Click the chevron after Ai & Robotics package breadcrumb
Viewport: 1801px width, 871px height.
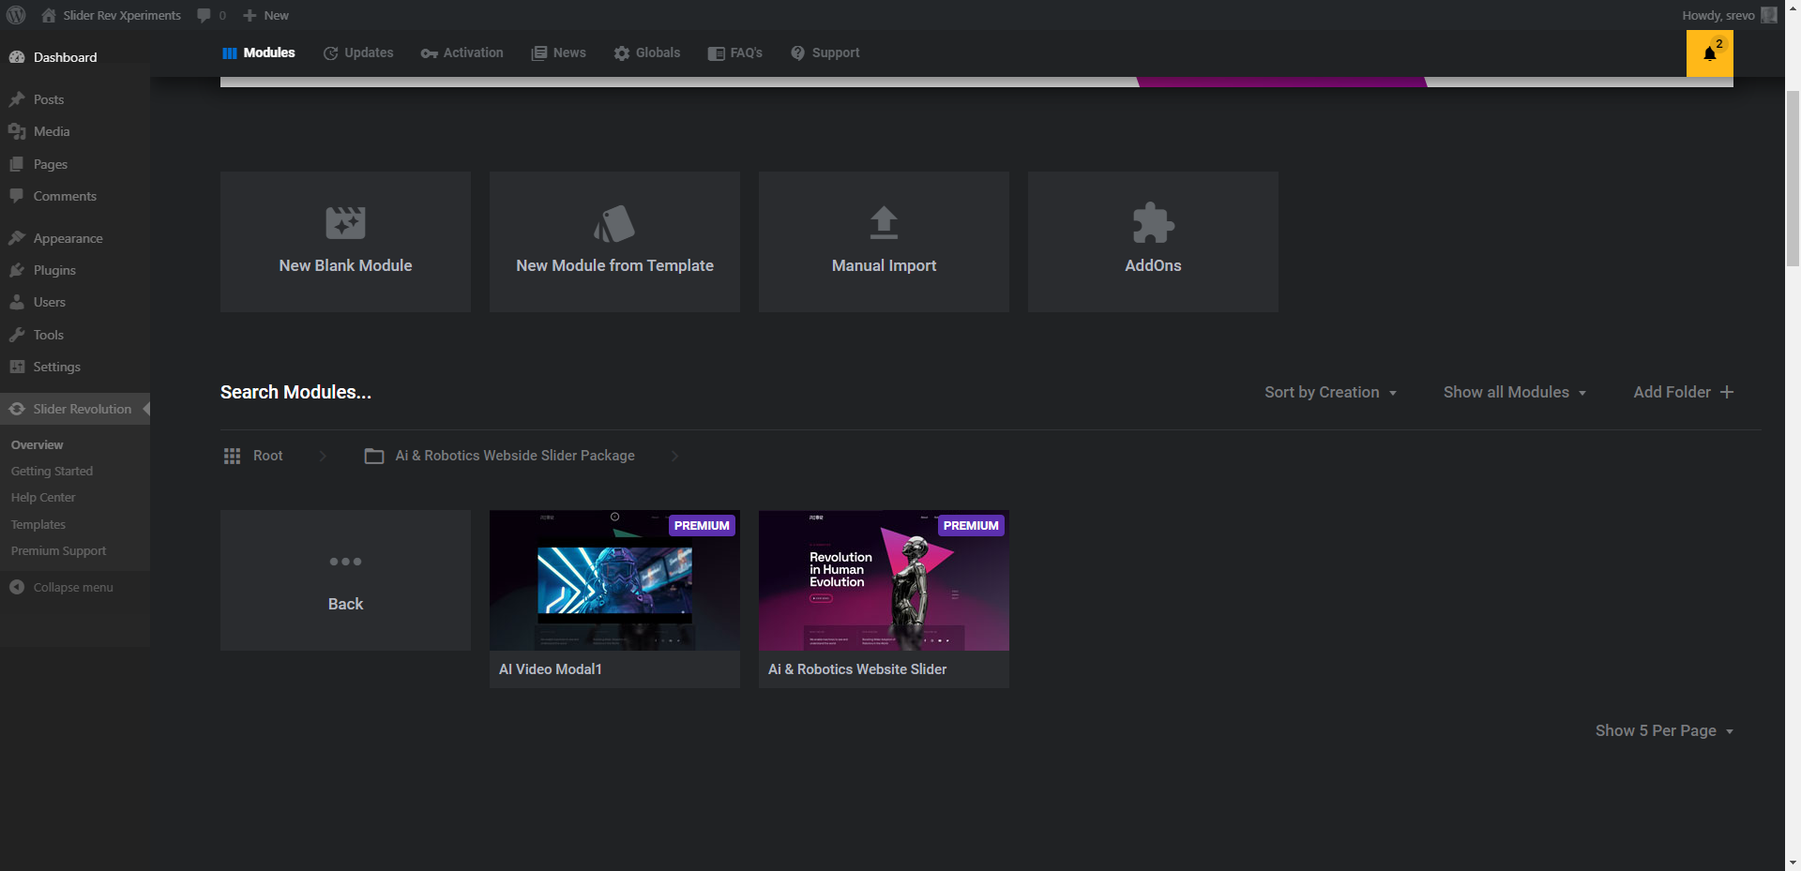click(x=674, y=456)
